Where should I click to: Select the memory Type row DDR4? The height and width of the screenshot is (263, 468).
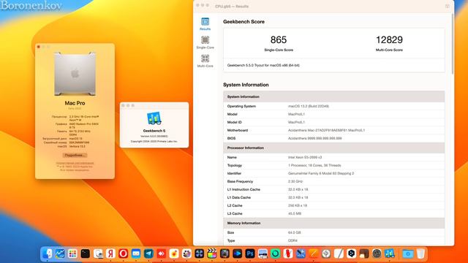click(334, 240)
